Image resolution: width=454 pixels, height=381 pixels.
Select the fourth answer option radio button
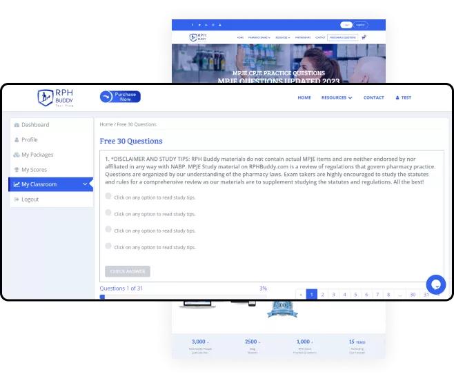(108, 246)
